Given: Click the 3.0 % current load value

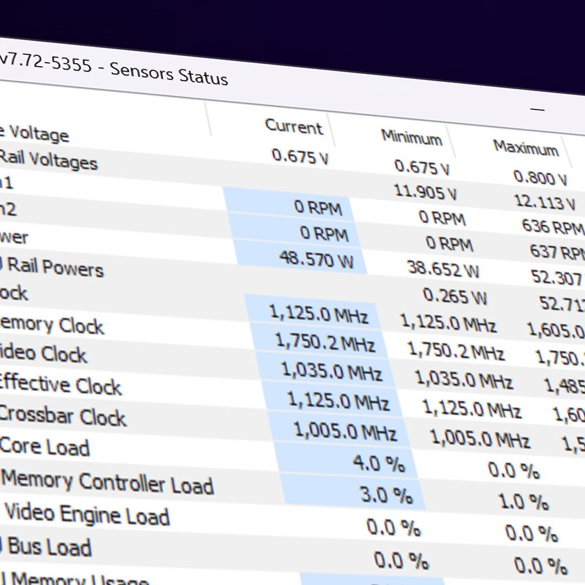Looking at the screenshot, I should [x=386, y=495].
